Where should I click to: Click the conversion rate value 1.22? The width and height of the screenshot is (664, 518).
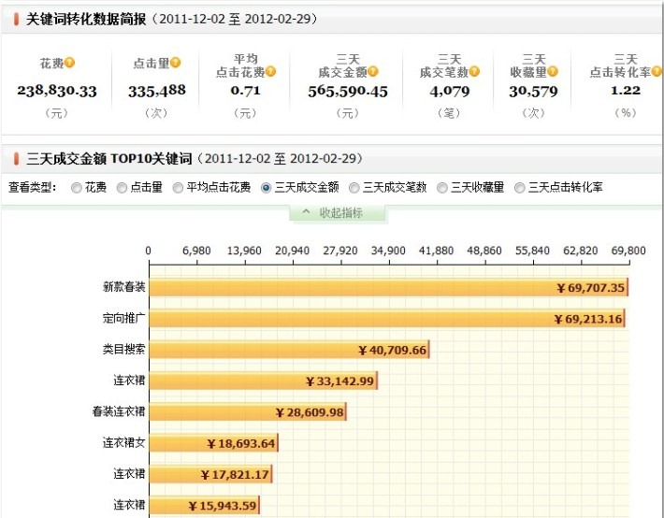(626, 90)
